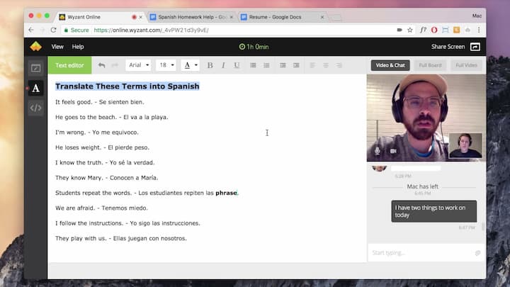510x287 pixels.
Task: Click the Share Screen label
Action: pos(448,47)
